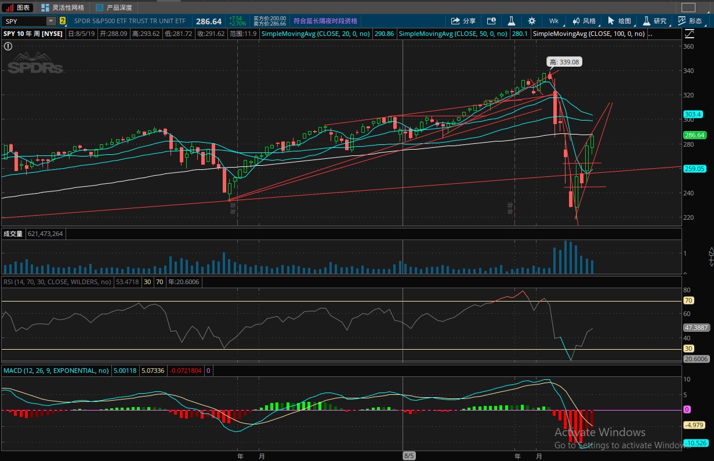Click the RSI value 53.4718 in header
The width and height of the screenshot is (714, 461).
(128, 282)
